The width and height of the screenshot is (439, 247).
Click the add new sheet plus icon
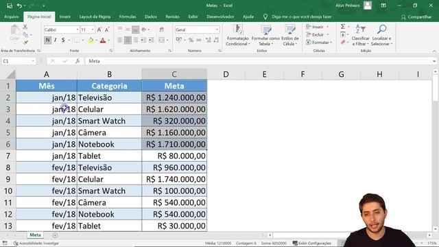[55, 235]
